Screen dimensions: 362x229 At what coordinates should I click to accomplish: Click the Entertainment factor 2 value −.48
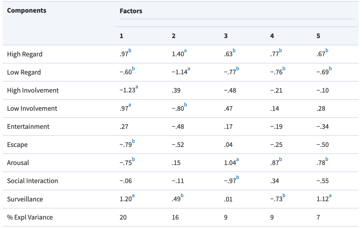point(178,127)
